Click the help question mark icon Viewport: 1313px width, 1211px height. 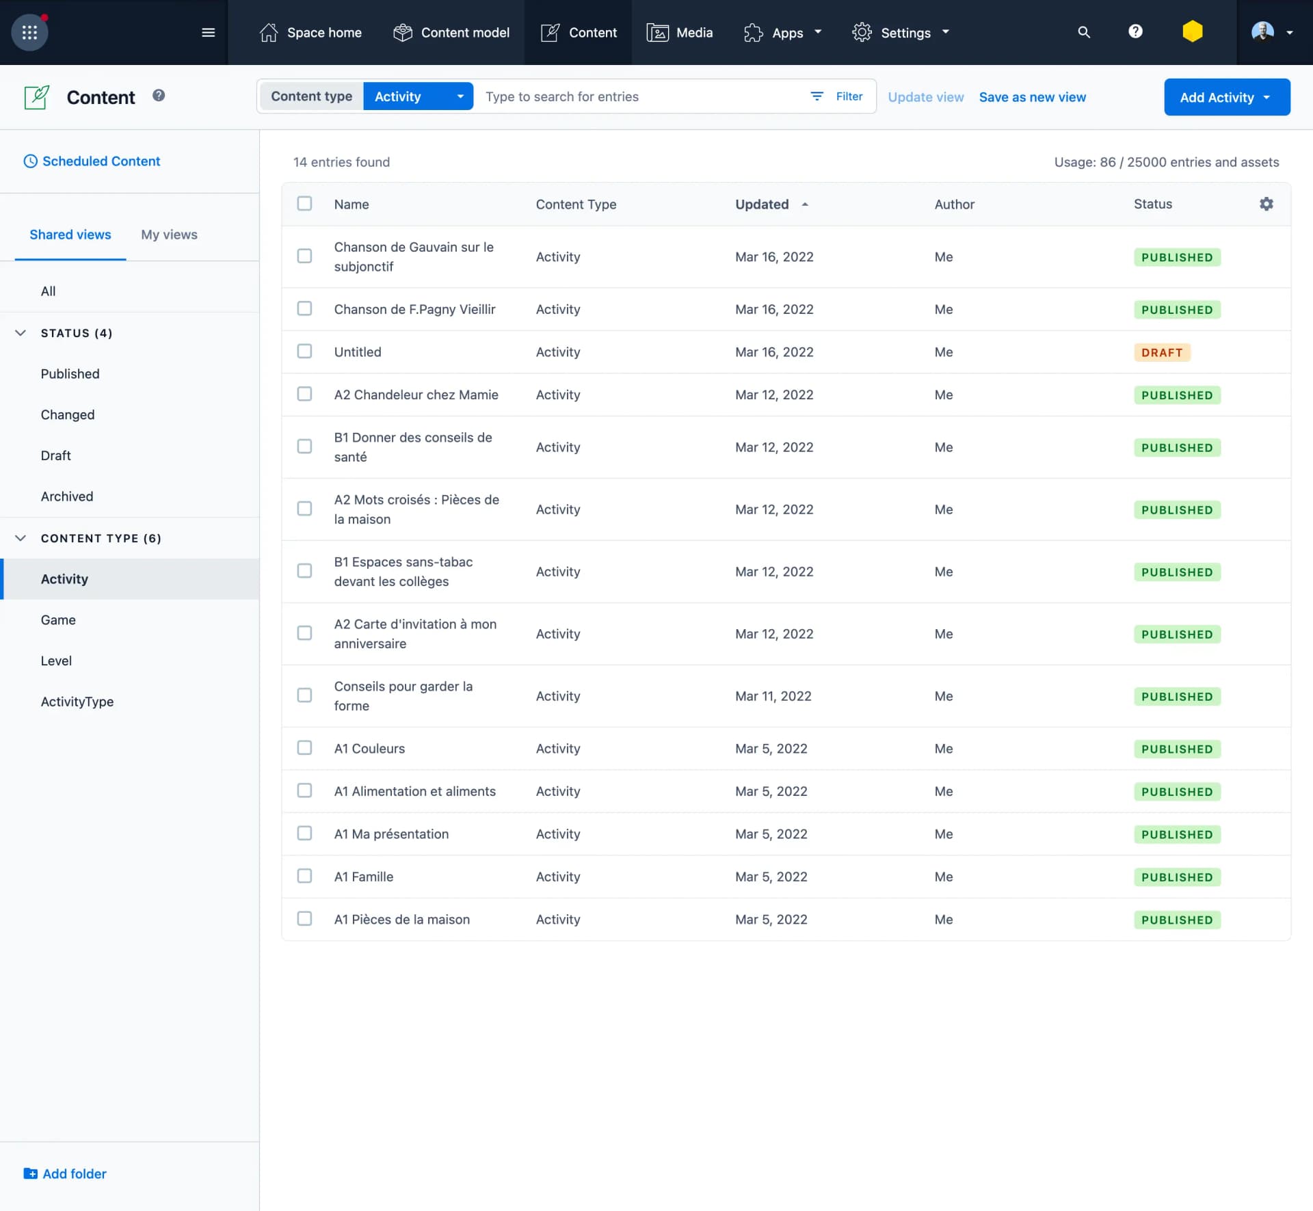1135,31
